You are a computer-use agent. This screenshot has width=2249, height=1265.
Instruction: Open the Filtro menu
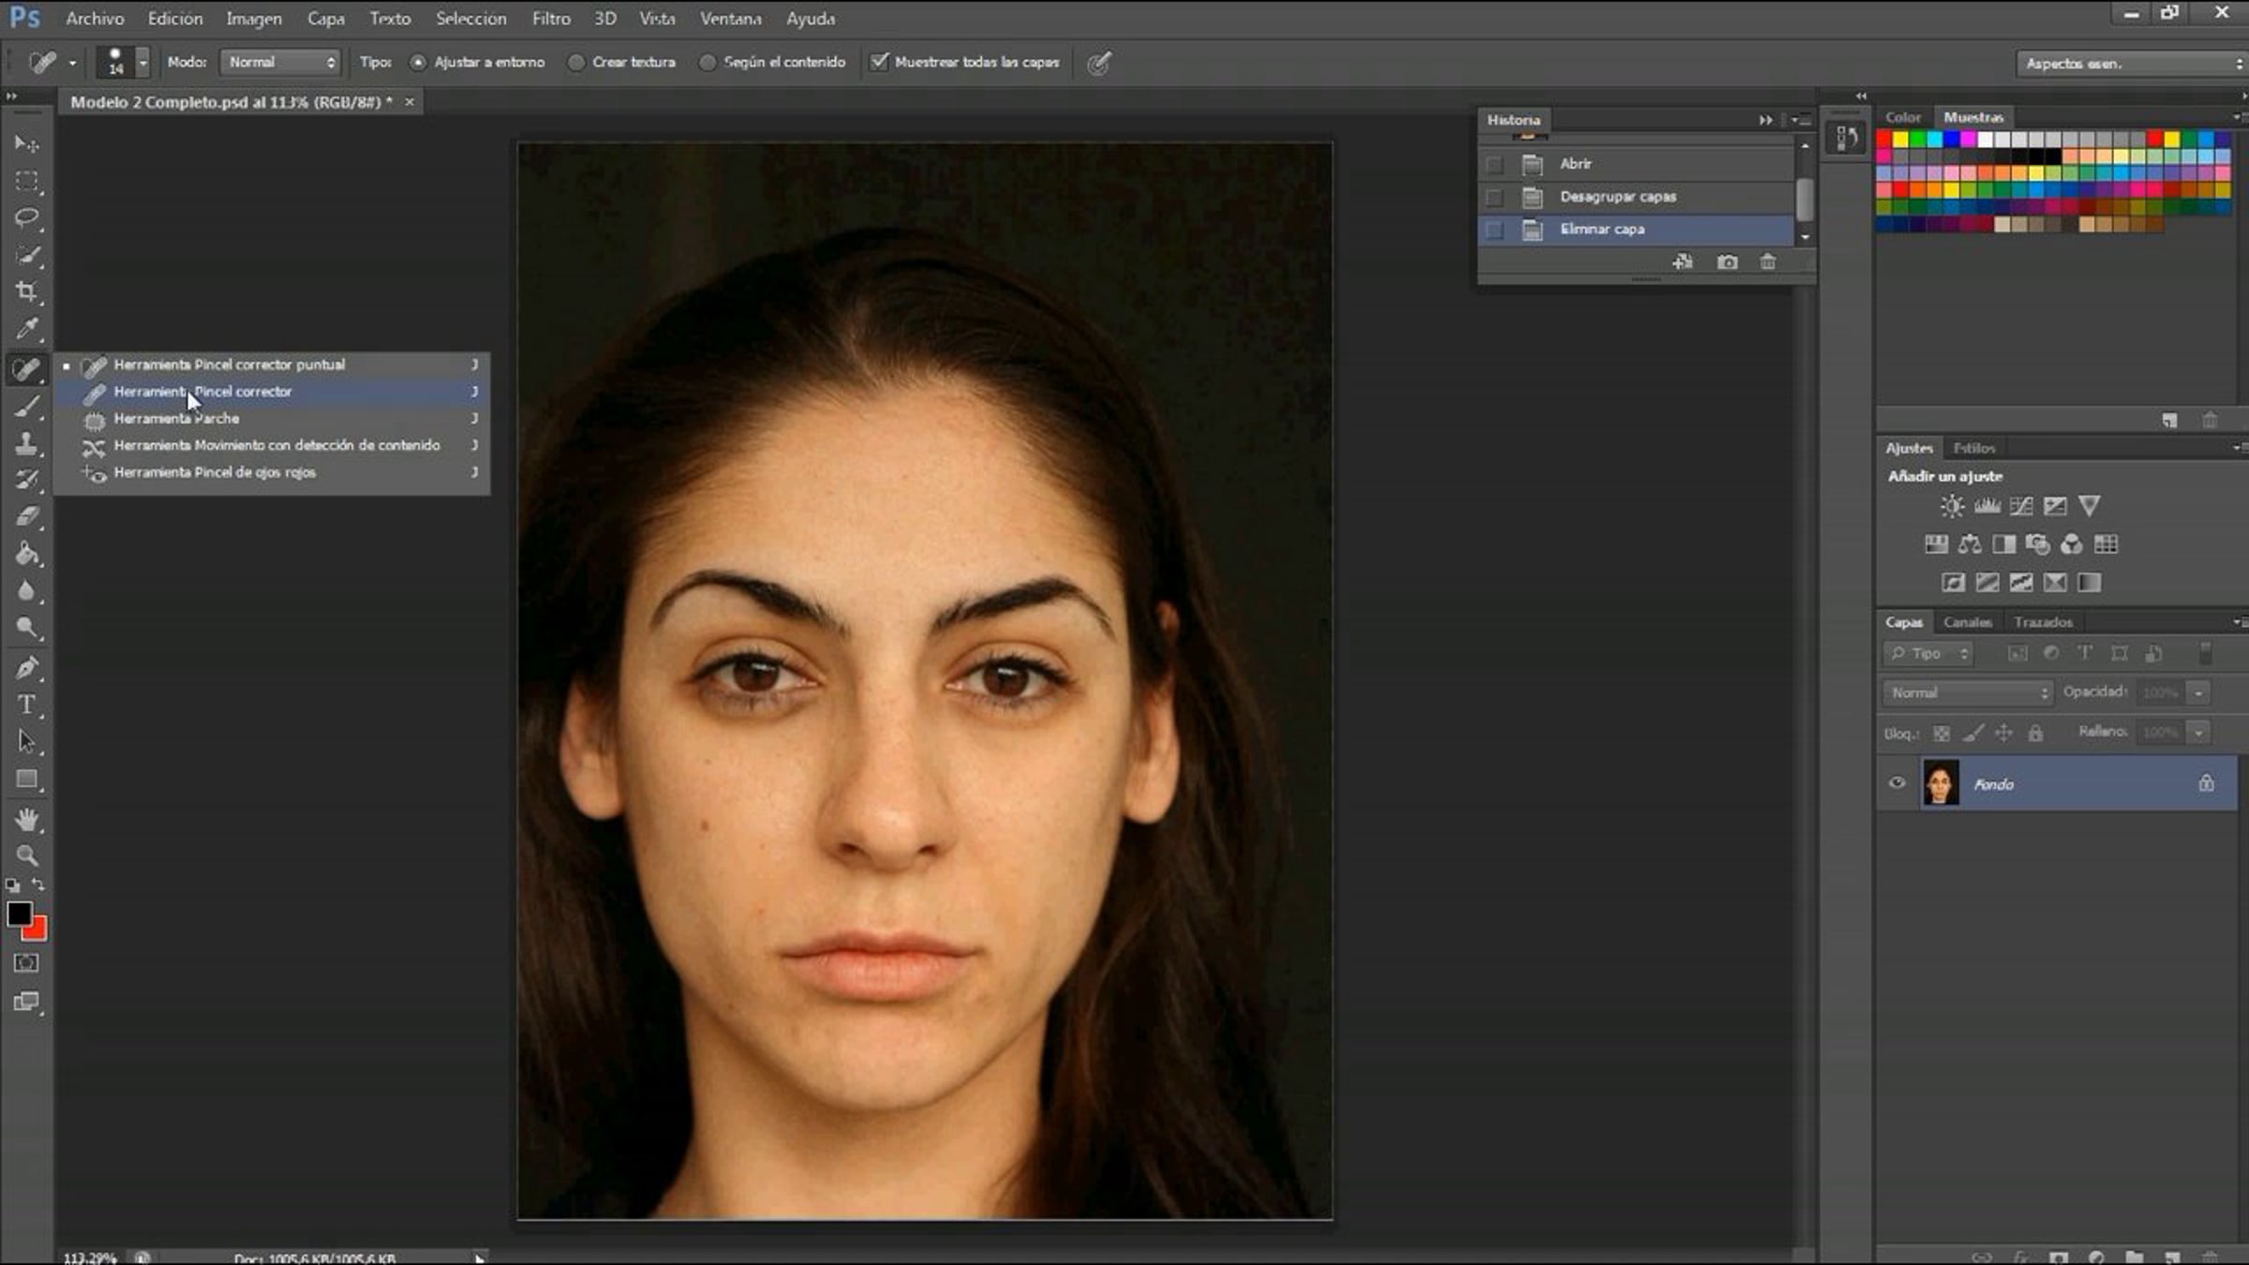[x=551, y=19]
